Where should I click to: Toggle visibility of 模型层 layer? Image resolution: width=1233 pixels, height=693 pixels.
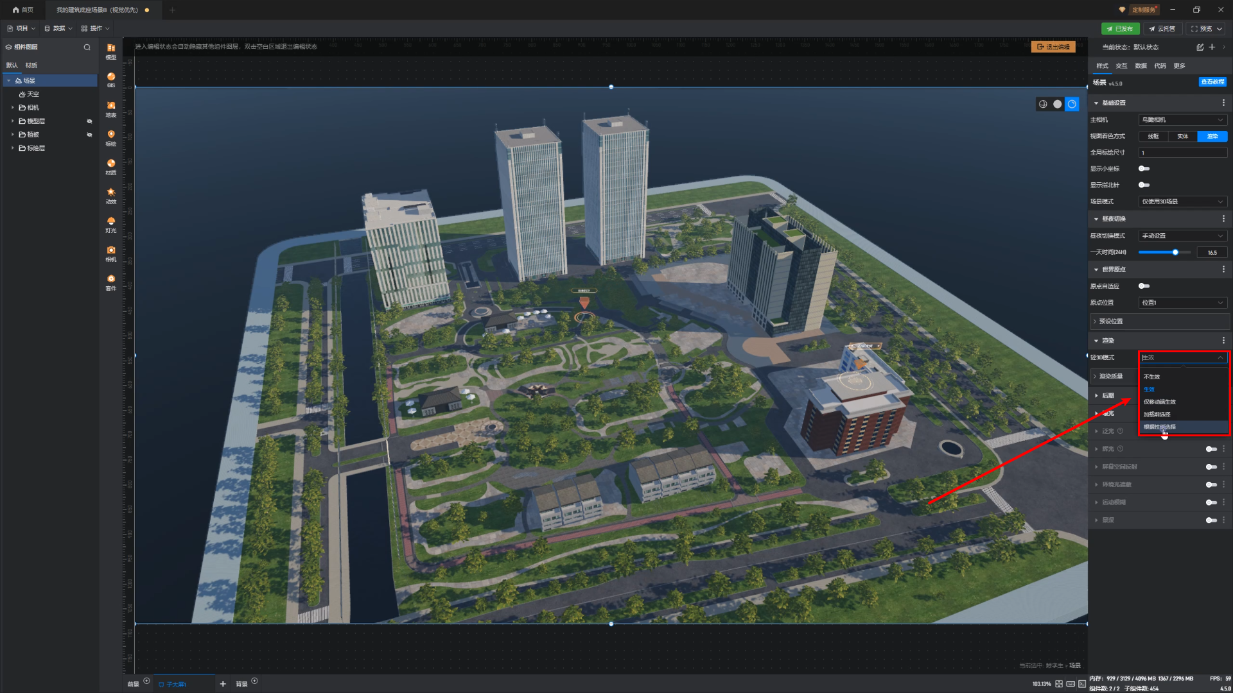click(x=89, y=121)
